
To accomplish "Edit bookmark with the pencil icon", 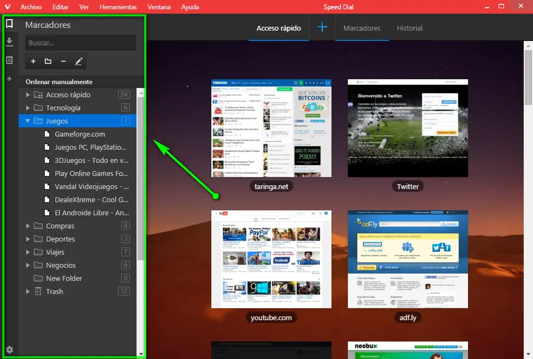I will coord(79,61).
